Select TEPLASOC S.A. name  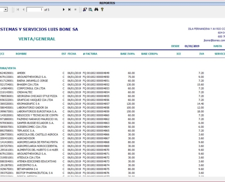[26, 131]
